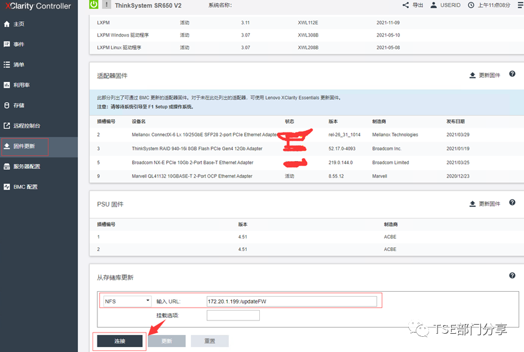Click the 更新 update button

pos(166,341)
